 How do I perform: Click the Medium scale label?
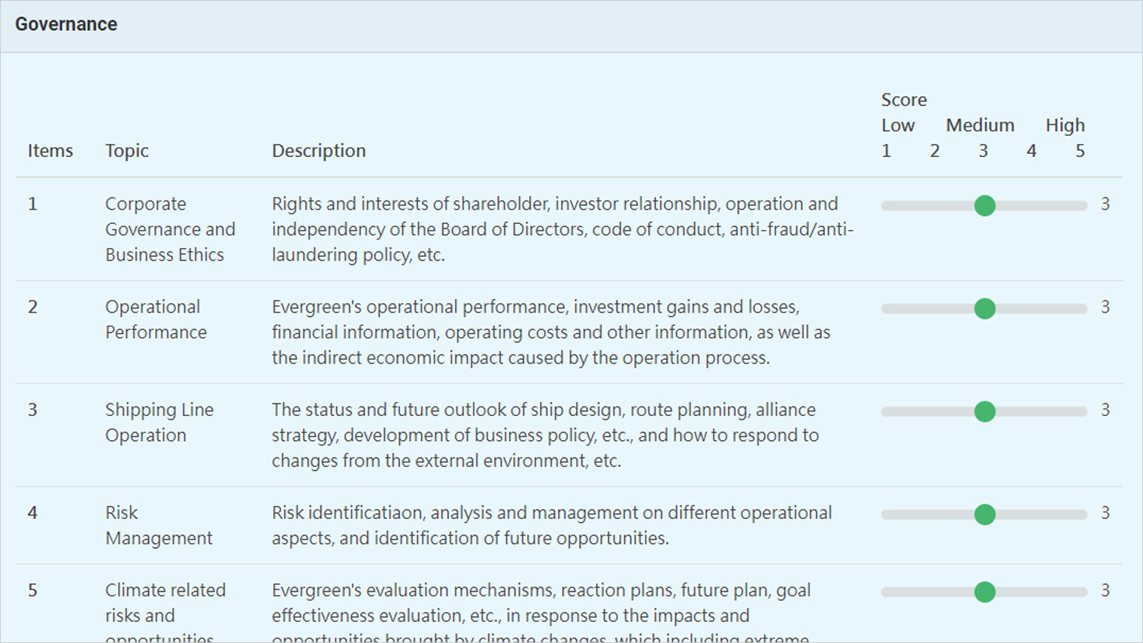(x=980, y=125)
